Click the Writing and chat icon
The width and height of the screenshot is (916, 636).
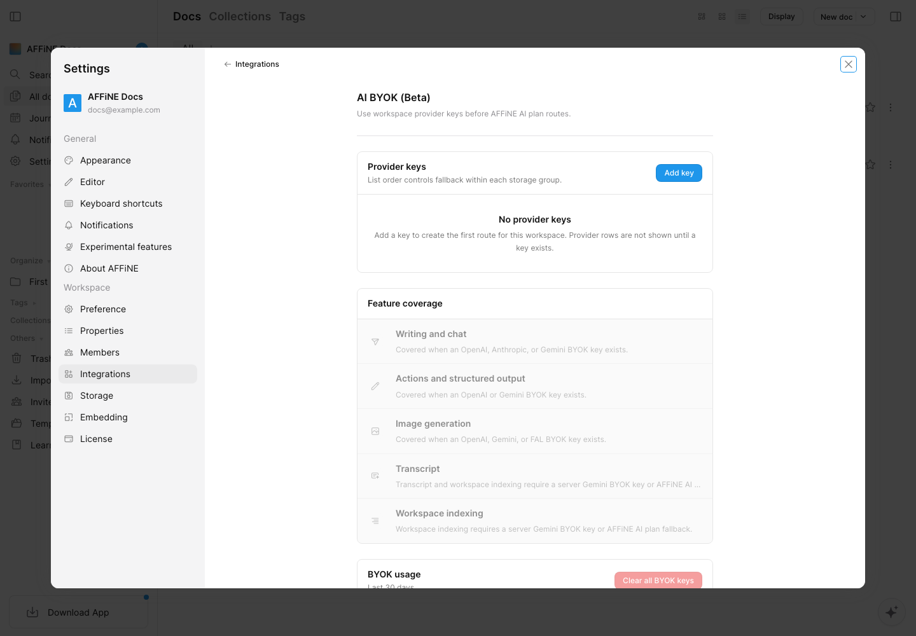pyautogui.click(x=375, y=342)
